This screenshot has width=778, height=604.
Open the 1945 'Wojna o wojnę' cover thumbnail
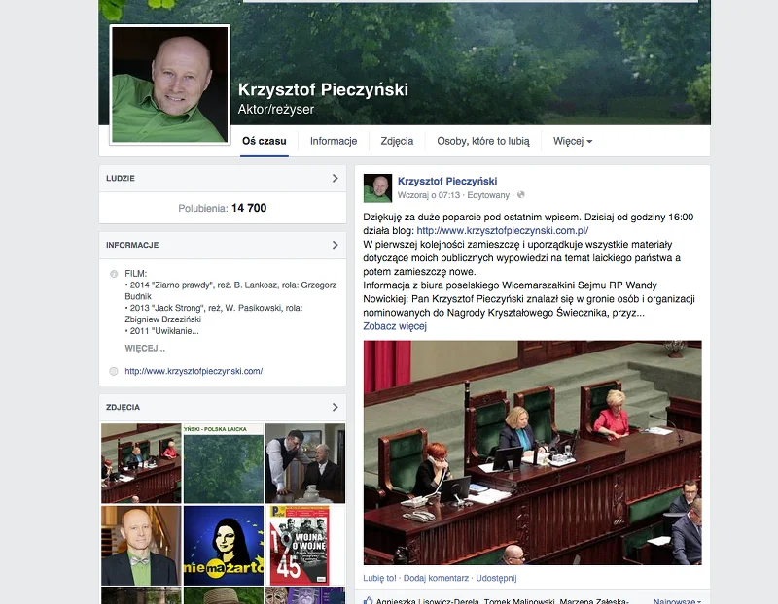pos(305,546)
